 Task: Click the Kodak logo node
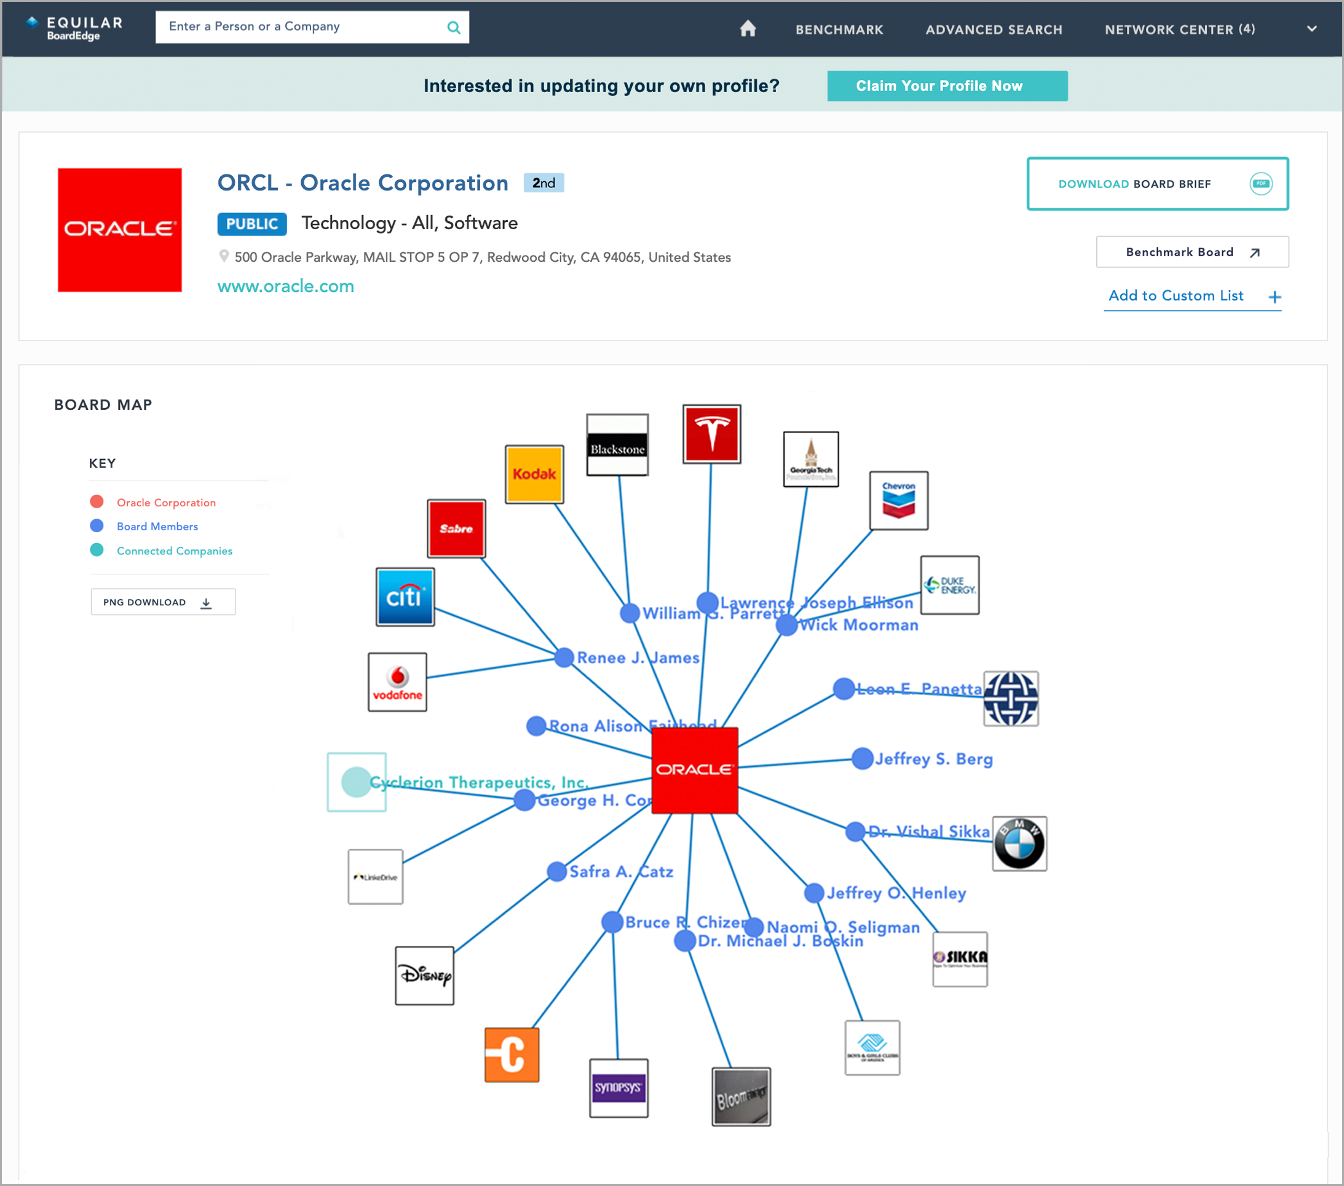click(x=534, y=474)
